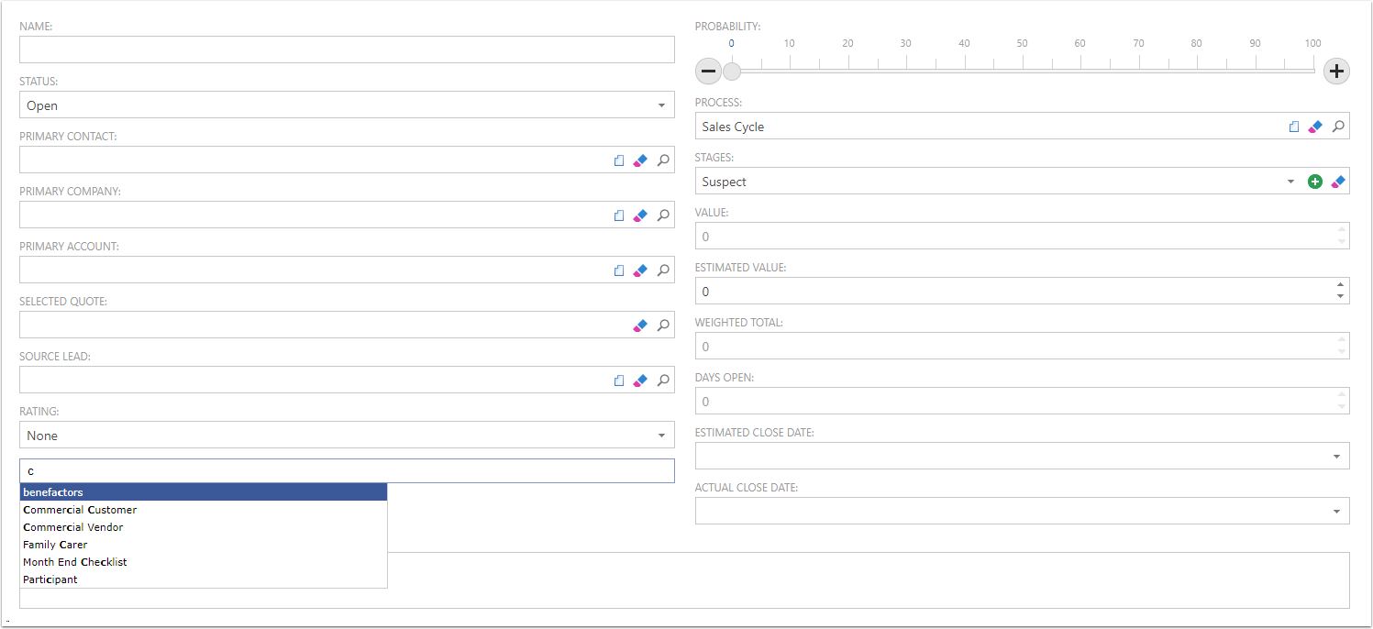Increment the Estimated Value spinner up
The width and height of the screenshot is (1373, 629).
tap(1341, 285)
